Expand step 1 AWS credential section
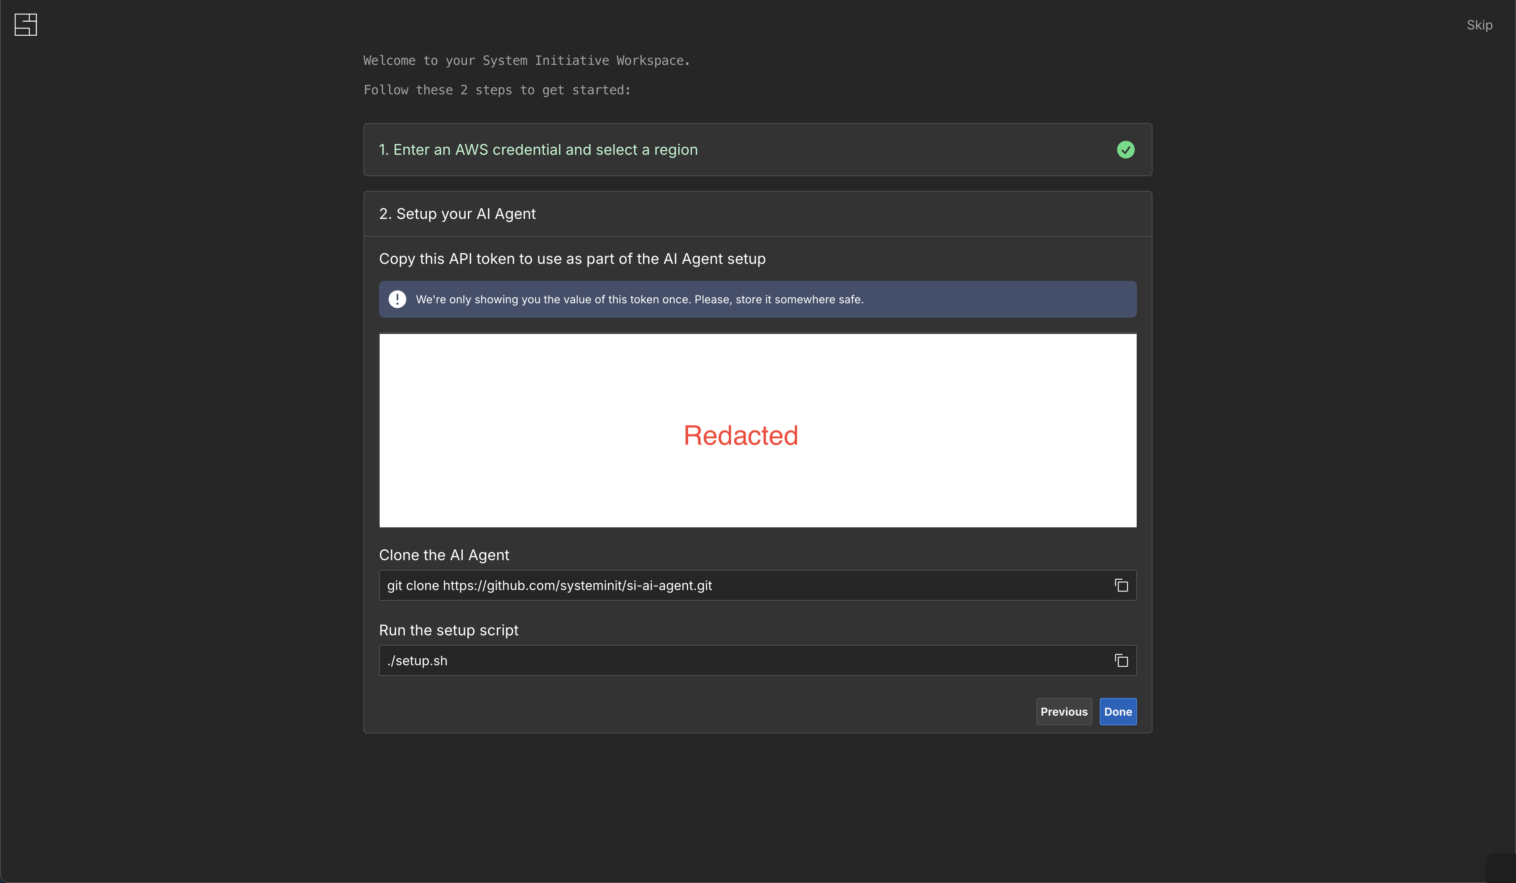The width and height of the screenshot is (1516, 883). click(x=757, y=150)
